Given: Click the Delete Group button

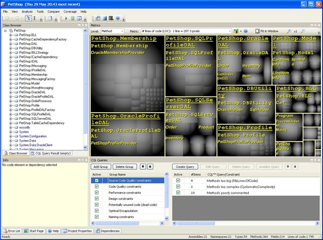Looking at the screenshot, I should click(125, 167).
